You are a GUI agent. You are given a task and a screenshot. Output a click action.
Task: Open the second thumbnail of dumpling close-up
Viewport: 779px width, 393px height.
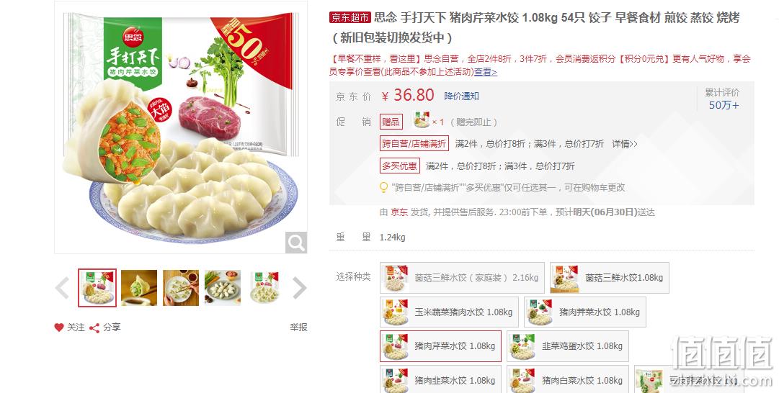pyautogui.click(x=139, y=288)
